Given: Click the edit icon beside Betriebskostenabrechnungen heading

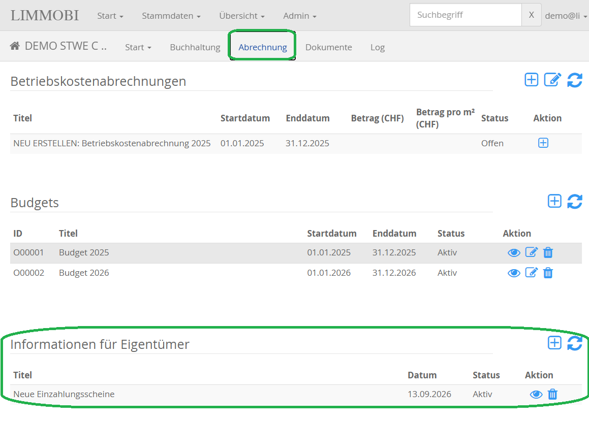Looking at the screenshot, I should coord(552,80).
